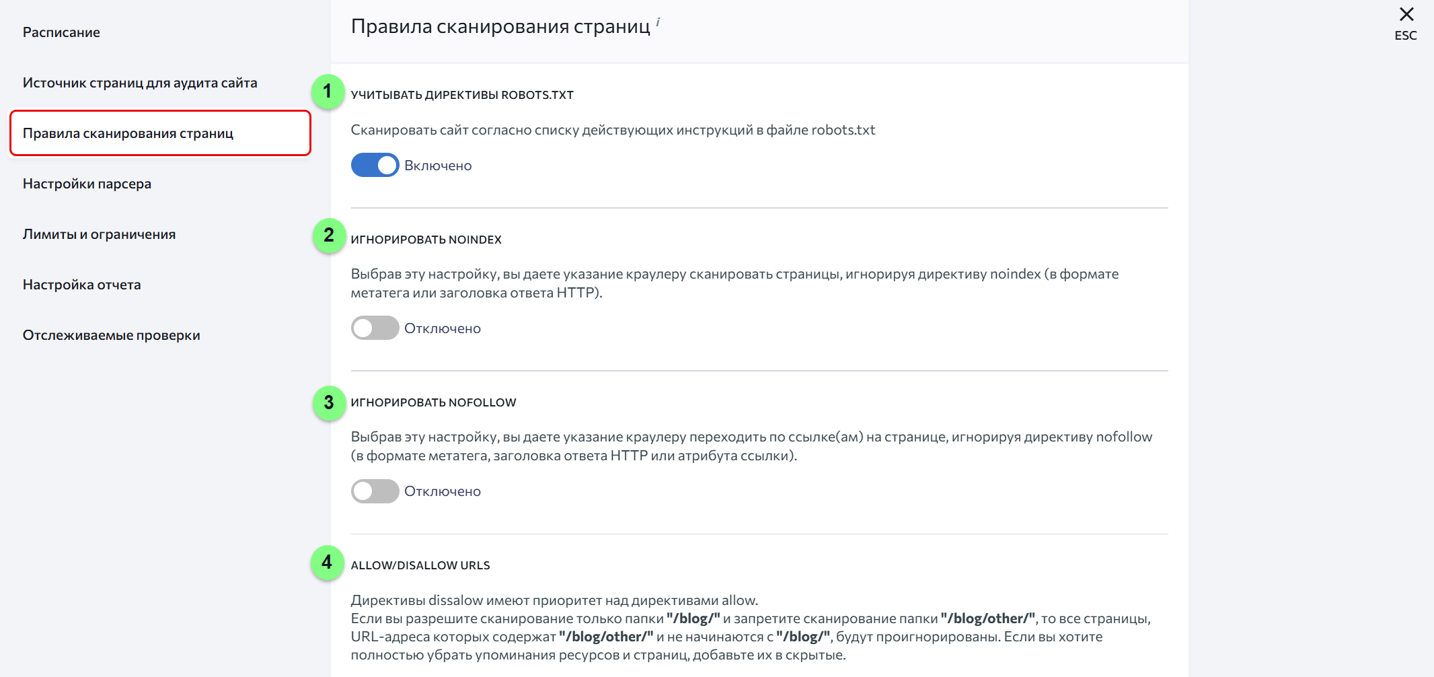Click the Игнорировать NOINDEX heading

(426, 240)
